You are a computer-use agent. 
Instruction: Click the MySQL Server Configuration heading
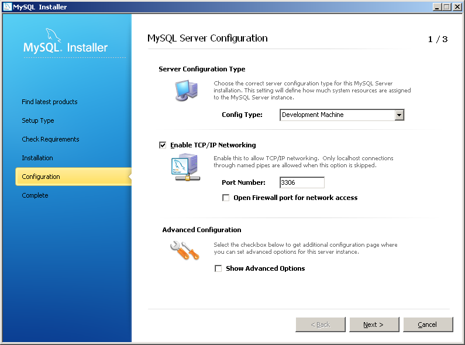[x=208, y=38]
